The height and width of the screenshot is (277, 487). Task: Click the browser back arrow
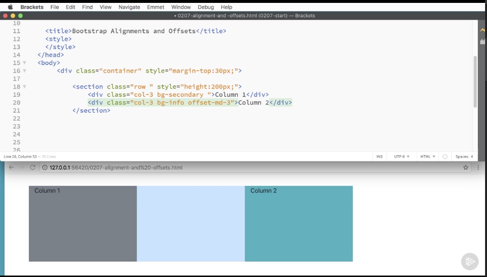pyautogui.click(x=12, y=168)
